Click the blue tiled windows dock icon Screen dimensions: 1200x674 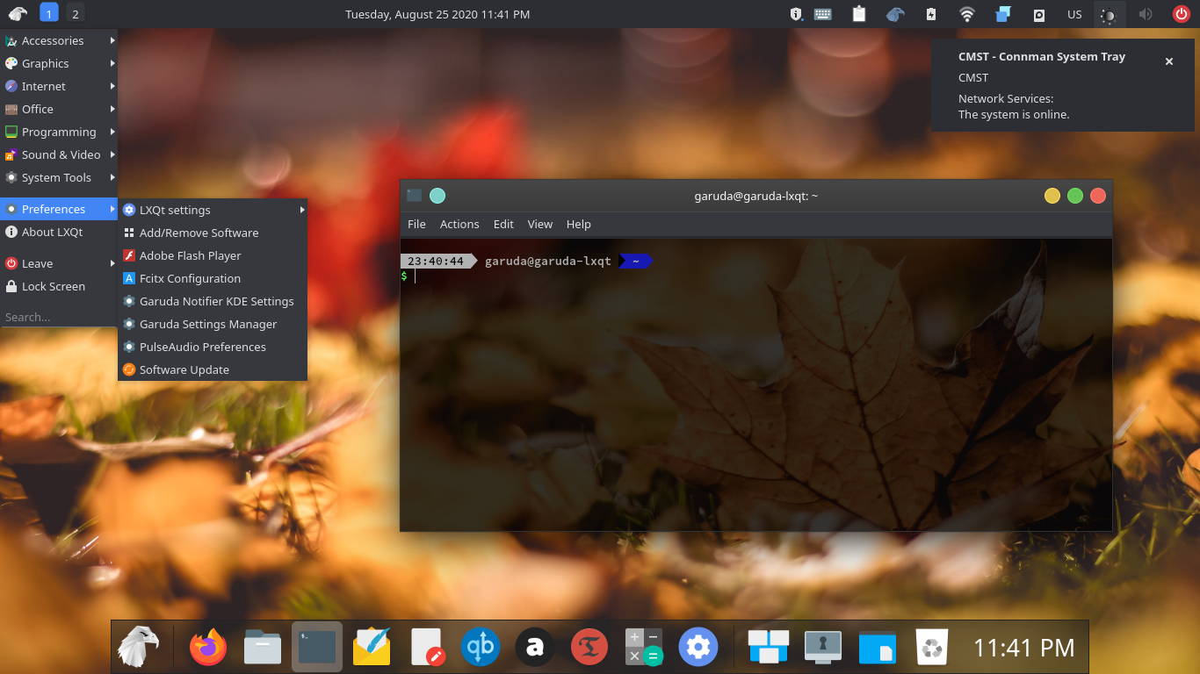click(x=769, y=648)
